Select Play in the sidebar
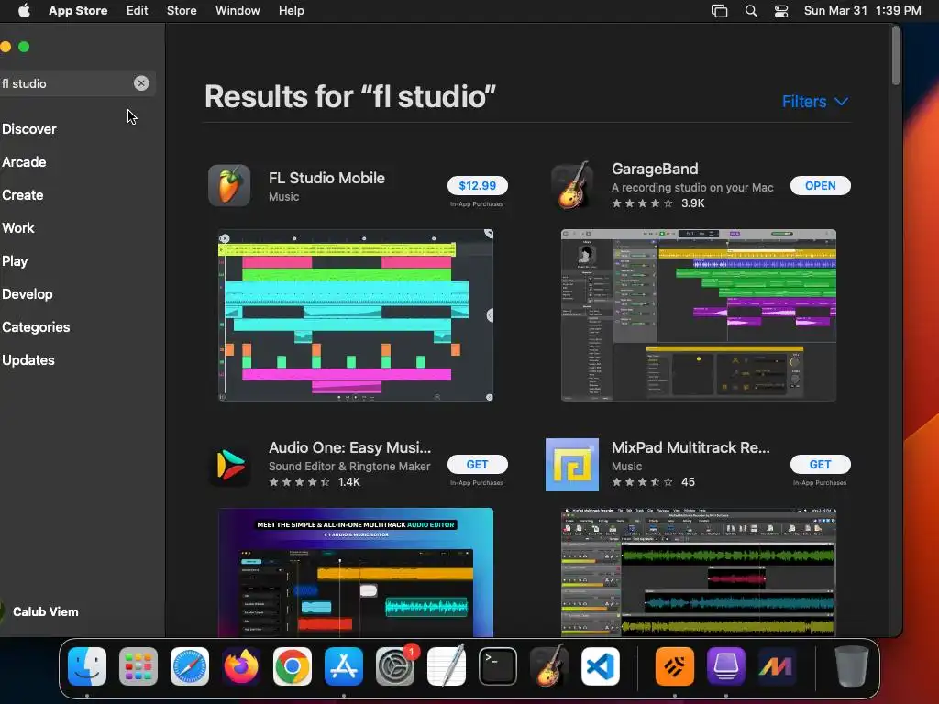The width and height of the screenshot is (939, 704). [x=15, y=261]
